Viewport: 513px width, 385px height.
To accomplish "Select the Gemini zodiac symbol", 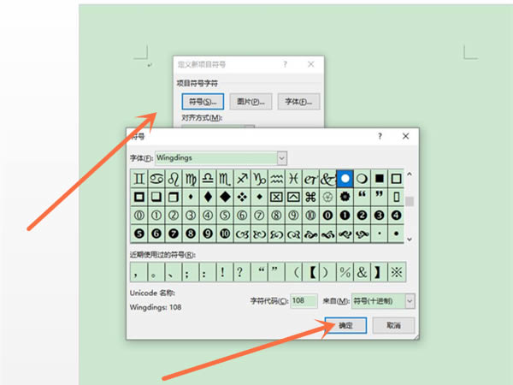I will [x=139, y=177].
